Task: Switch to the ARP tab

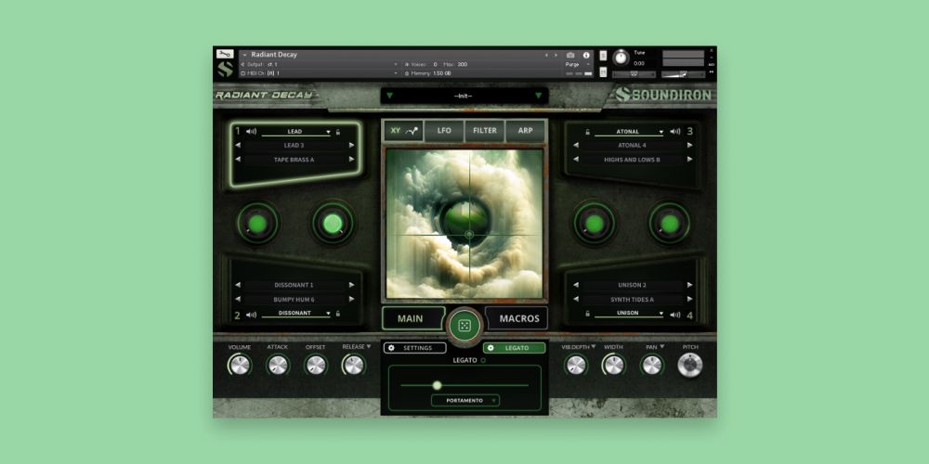Action: (526, 131)
